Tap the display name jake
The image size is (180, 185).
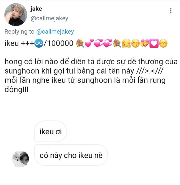tap(36, 9)
